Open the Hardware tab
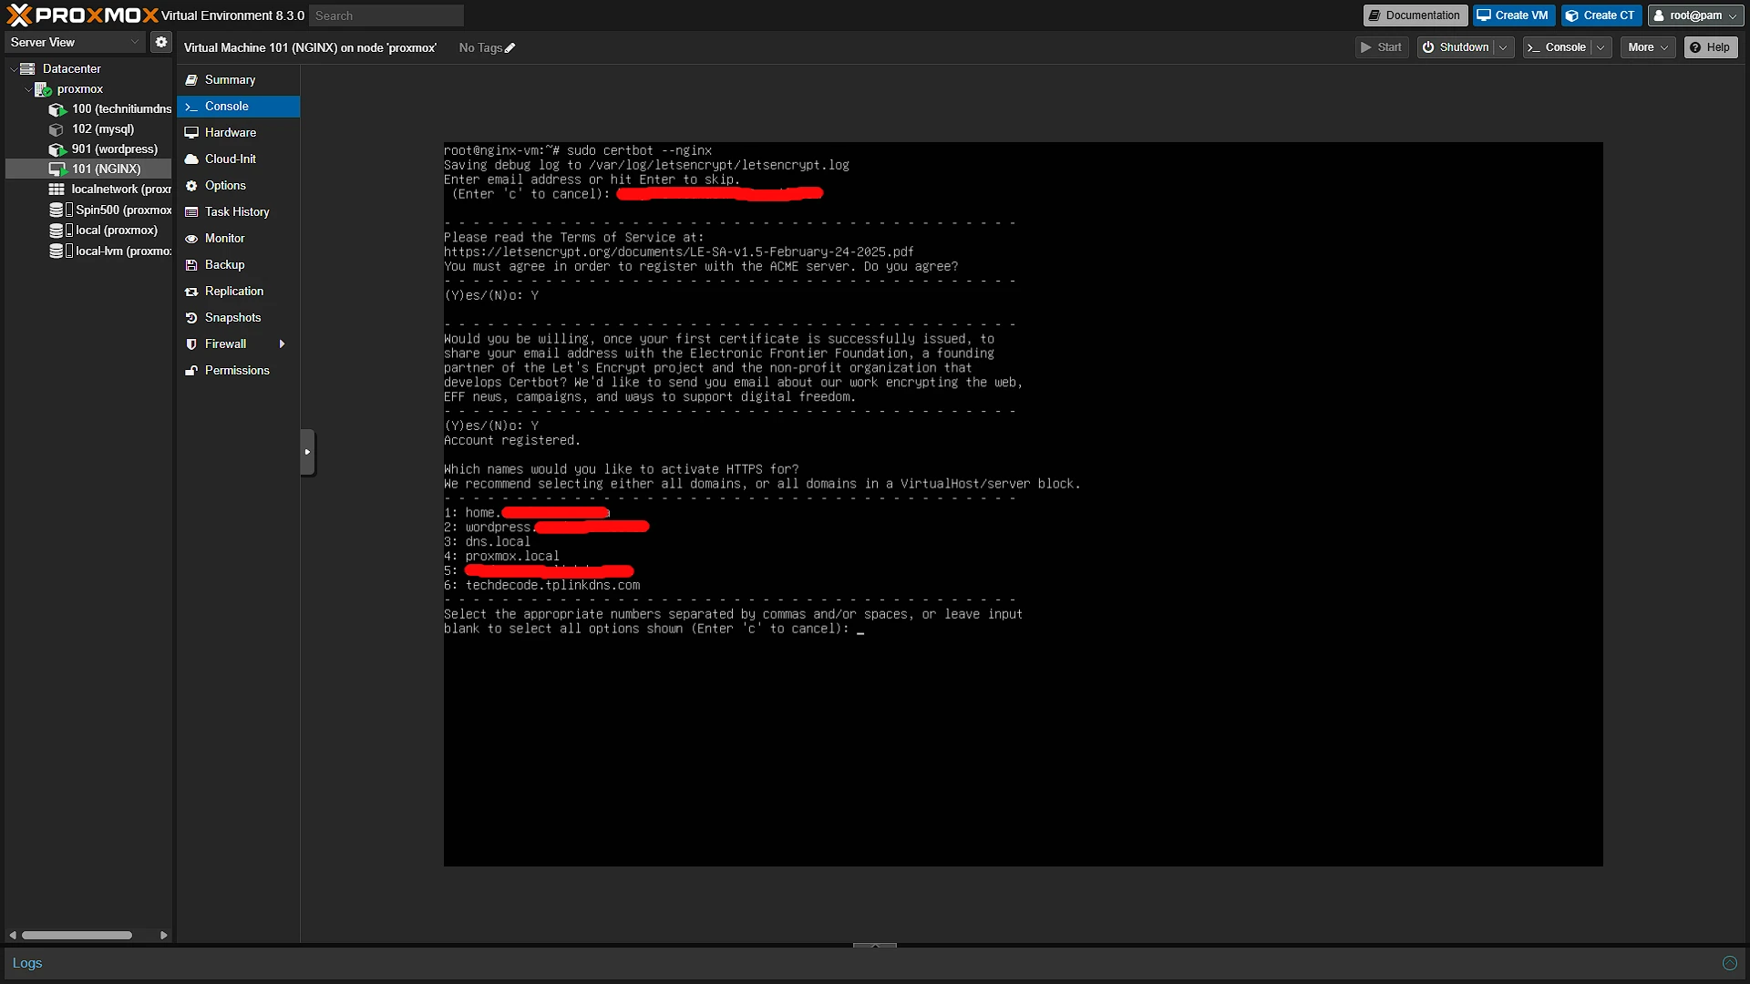This screenshot has width=1750, height=984. pyautogui.click(x=238, y=133)
